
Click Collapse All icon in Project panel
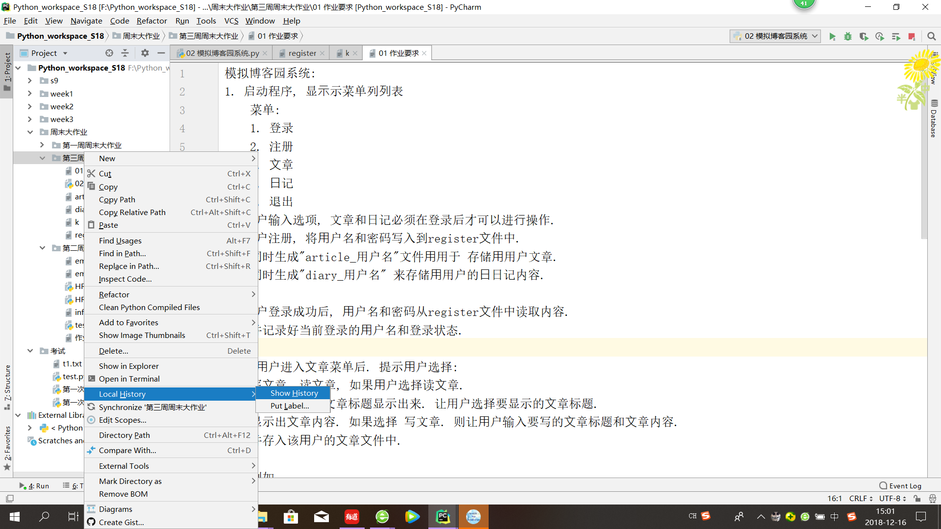click(x=125, y=53)
